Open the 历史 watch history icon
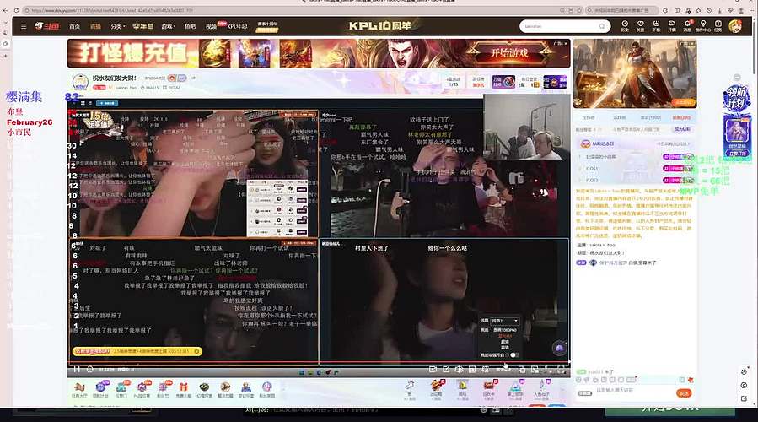The image size is (758, 422). (625, 26)
